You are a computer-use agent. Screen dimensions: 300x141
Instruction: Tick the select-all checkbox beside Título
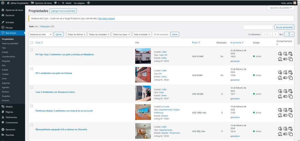coord(31,43)
